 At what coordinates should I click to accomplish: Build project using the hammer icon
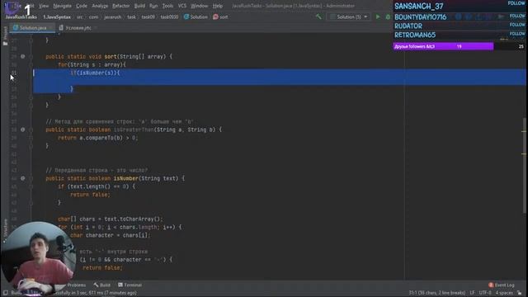[318, 16]
